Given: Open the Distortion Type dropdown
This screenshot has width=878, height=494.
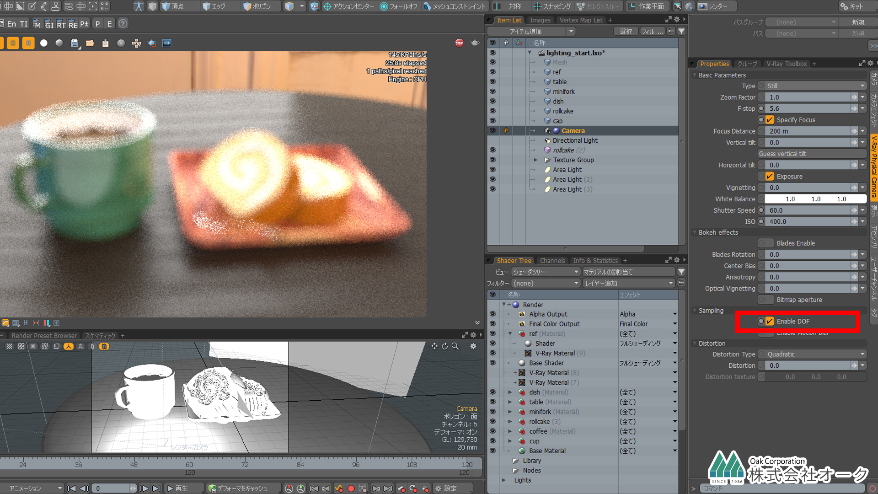Looking at the screenshot, I should coord(814,354).
